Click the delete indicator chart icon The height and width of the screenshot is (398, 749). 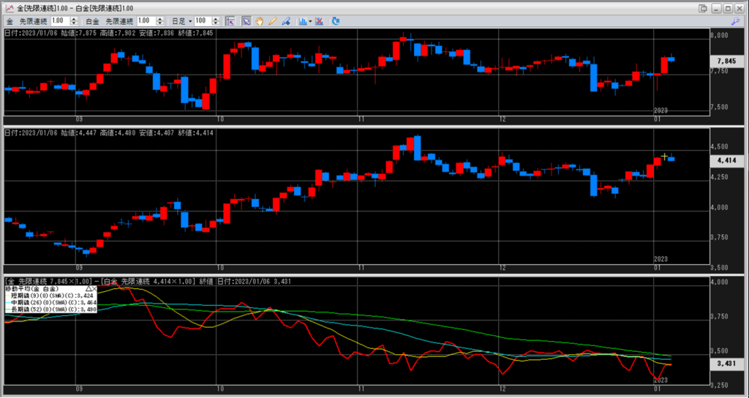tap(320, 21)
